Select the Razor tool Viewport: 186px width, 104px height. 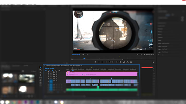(x=40, y=75)
